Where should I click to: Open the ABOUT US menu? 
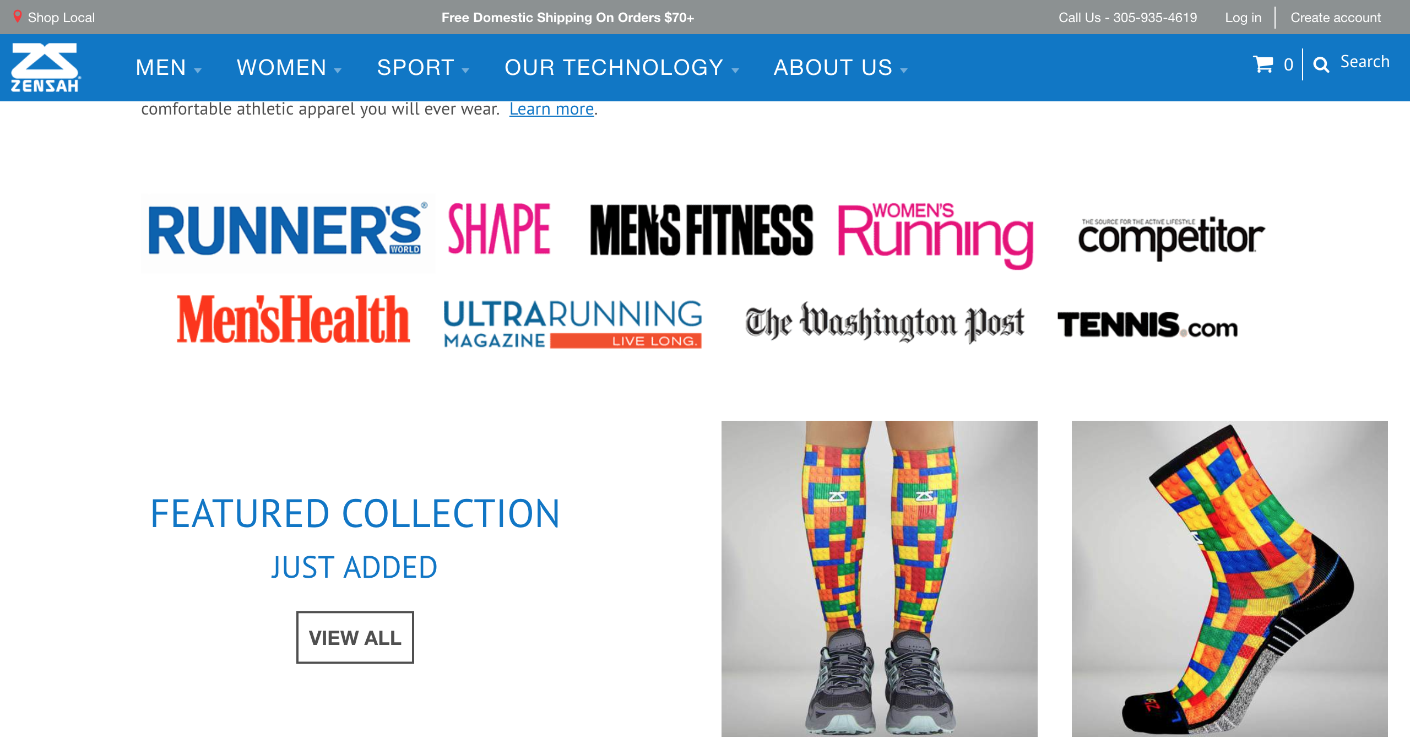(840, 68)
